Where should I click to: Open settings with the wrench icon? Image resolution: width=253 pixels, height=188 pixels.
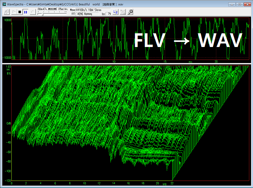pos(130,12)
